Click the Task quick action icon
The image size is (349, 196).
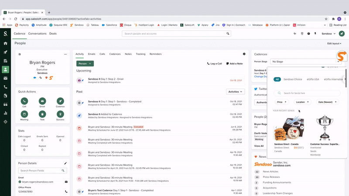(42, 114)
